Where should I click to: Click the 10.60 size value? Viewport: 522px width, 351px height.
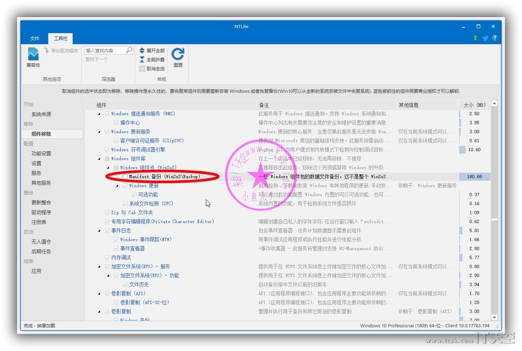[474, 150]
